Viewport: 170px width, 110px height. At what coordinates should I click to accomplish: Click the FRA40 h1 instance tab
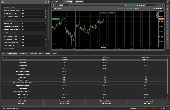point(57,2)
